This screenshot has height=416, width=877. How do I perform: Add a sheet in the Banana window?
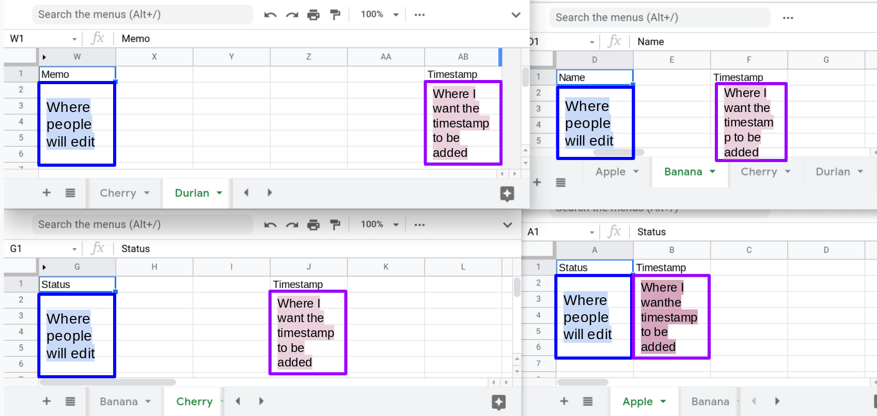pos(537,182)
